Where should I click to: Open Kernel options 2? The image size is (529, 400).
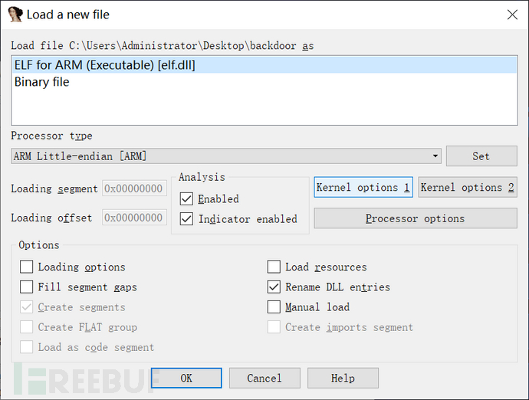click(468, 188)
